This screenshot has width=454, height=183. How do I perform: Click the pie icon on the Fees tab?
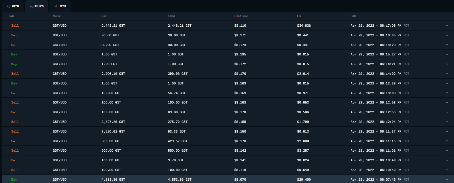(x=56, y=6)
